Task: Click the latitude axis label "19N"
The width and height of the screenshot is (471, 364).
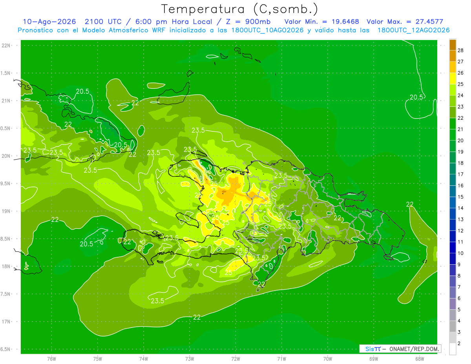Action: pyautogui.click(x=6, y=211)
